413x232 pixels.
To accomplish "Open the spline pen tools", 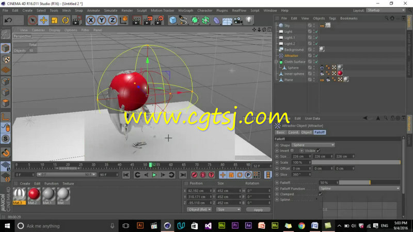I will coord(184,20).
